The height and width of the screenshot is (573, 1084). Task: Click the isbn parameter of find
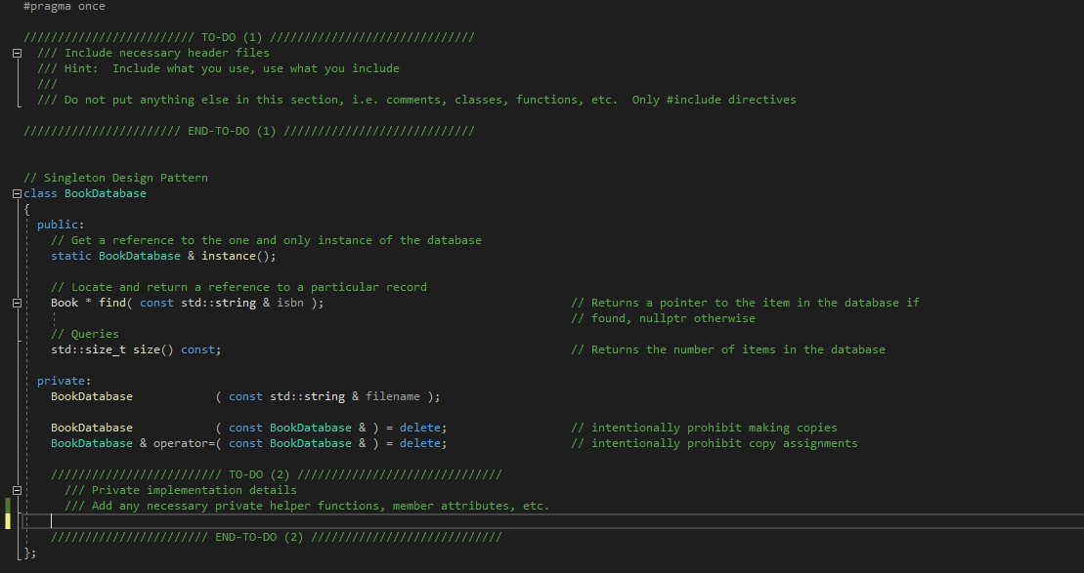[290, 302]
